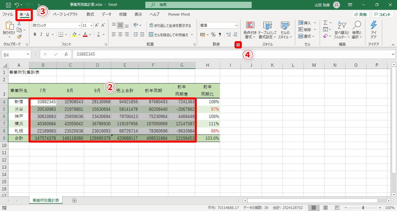Increase the font size with the larger A icon

(97, 25)
